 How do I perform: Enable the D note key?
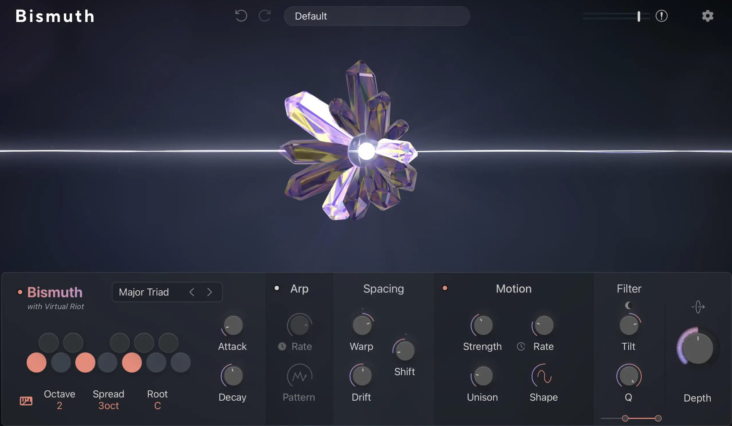61,362
